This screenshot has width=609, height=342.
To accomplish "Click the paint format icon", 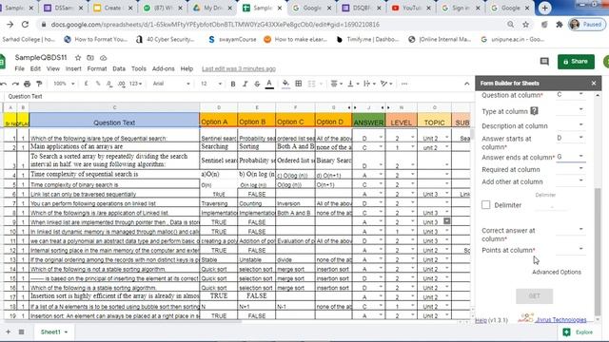I will (x=39, y=84).
